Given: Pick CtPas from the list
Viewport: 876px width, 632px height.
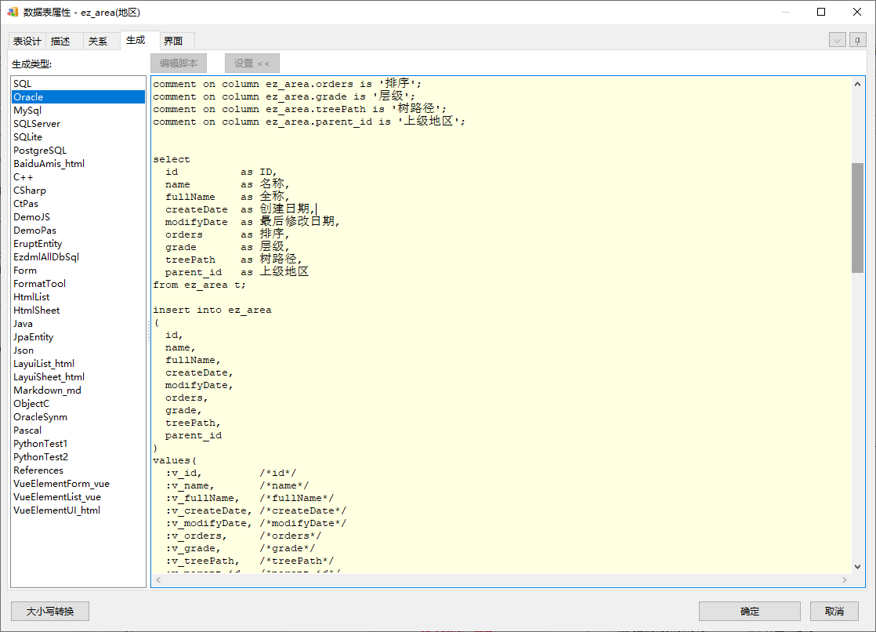Looking at the screenshot, I should pyautogui.click(x=78, y=204).
